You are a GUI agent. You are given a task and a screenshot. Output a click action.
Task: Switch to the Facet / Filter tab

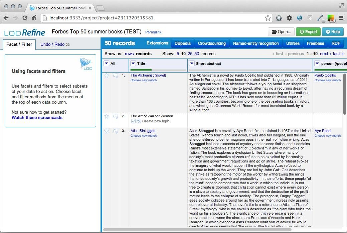(19, 44)
